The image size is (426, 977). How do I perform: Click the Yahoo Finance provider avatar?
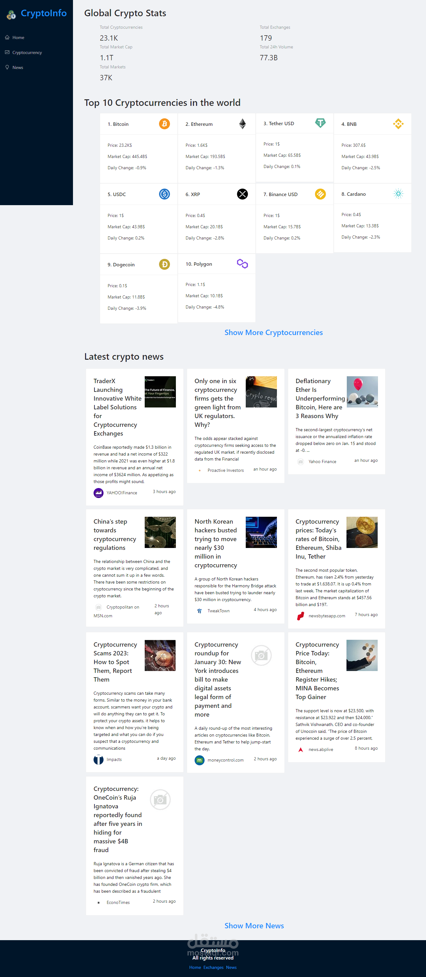coord(301,461)
